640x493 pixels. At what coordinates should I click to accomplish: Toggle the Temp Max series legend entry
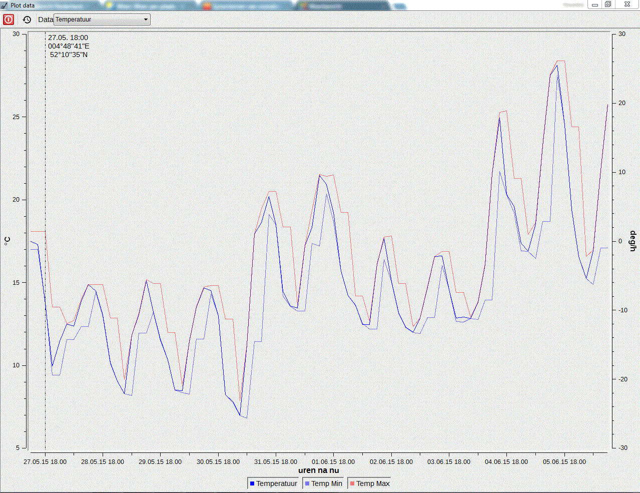[369, 483]
